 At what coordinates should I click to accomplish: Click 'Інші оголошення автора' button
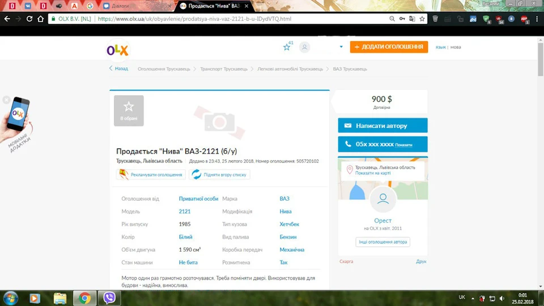382,242
